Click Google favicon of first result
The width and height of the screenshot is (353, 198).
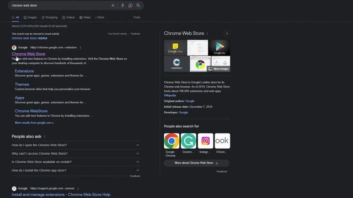[x=14, y=48]
